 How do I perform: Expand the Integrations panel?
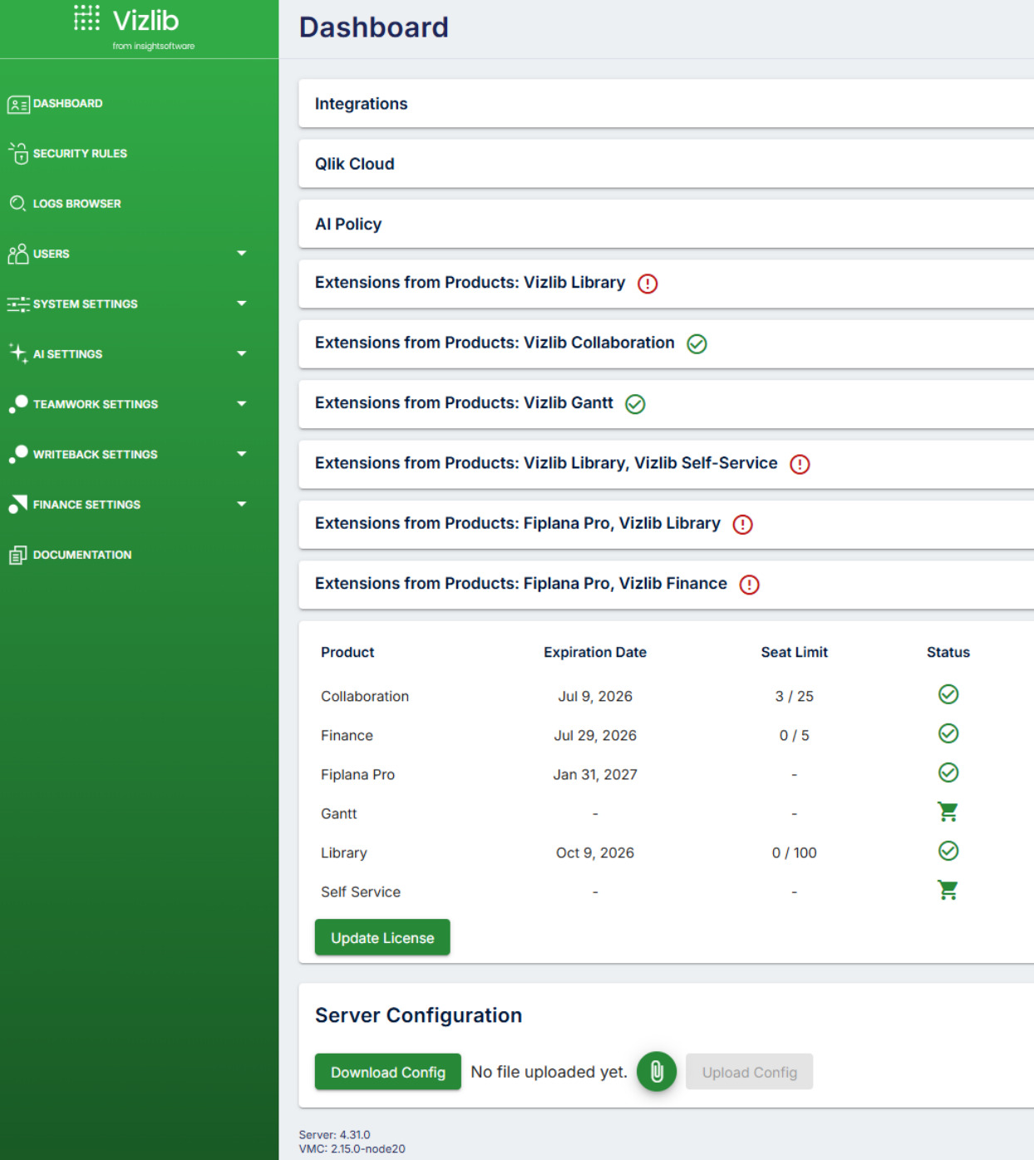666,104
